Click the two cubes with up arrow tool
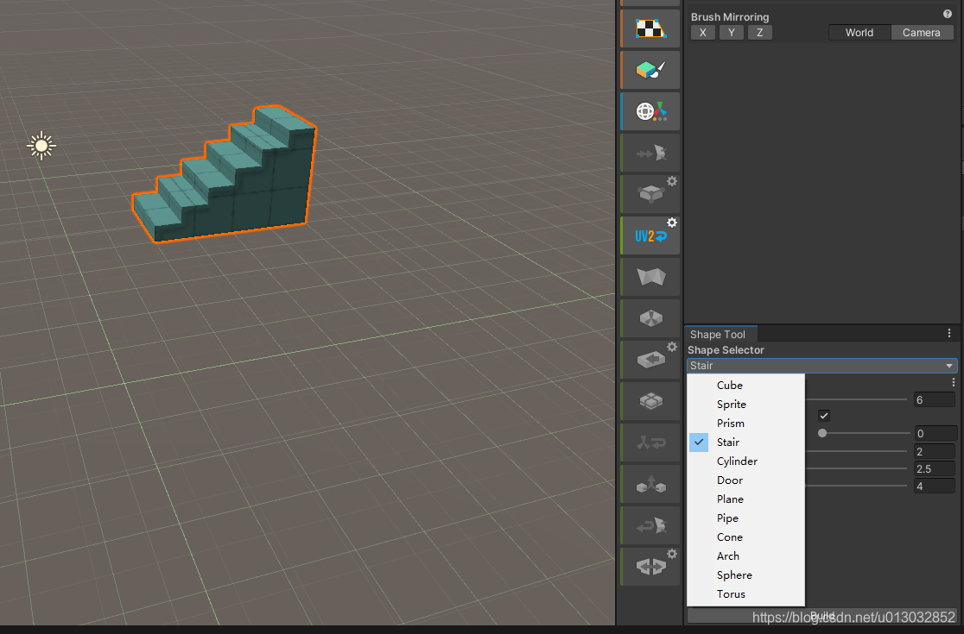The height and width of the screenshot is (634, 964). [x=650, y=484]
